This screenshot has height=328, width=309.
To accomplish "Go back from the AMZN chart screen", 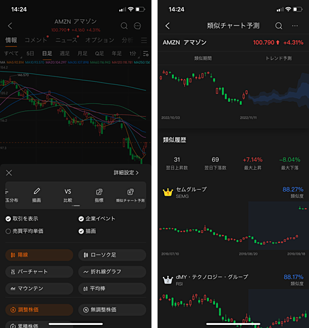I will coord(10,26).
